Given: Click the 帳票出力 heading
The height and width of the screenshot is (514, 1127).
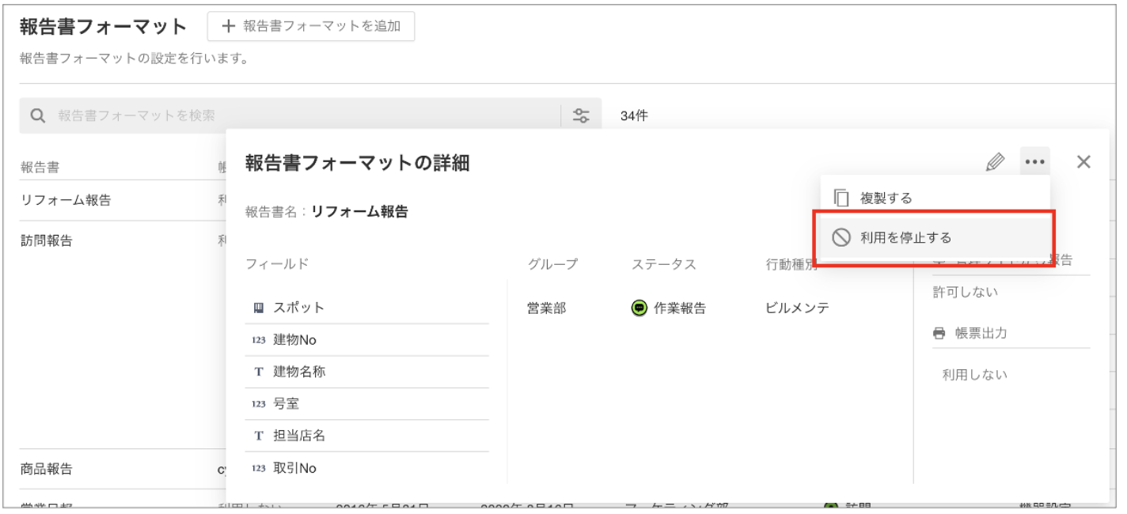Looking at the screenshot, I should tap(980, 334).
